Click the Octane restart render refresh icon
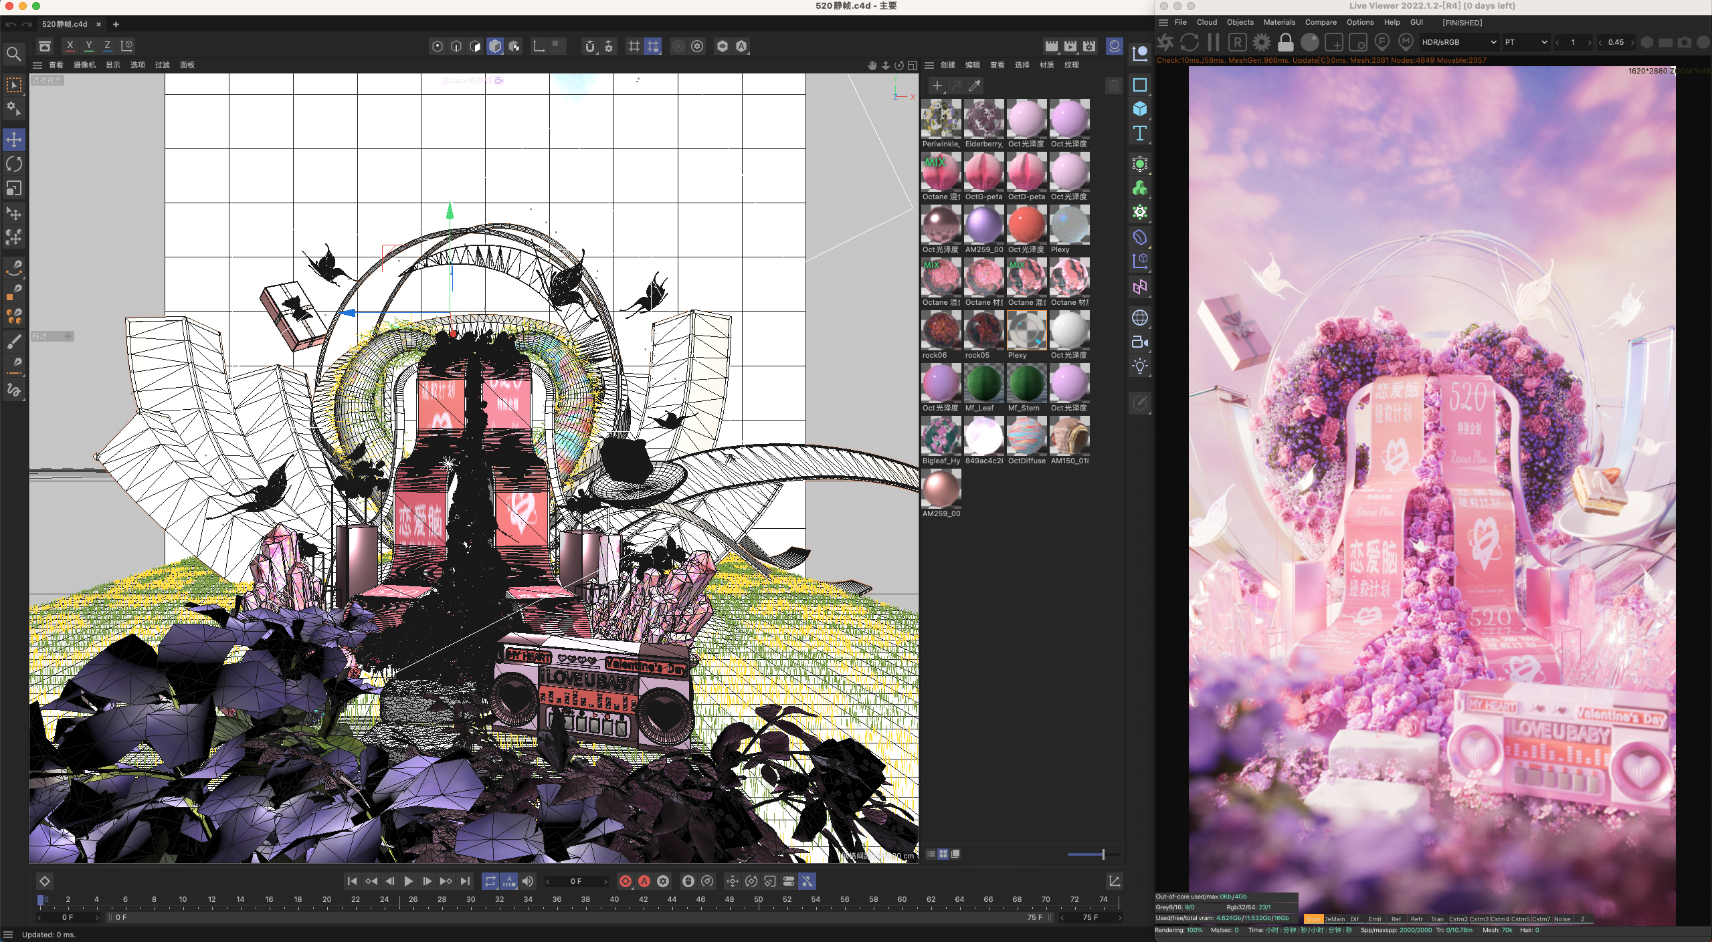Image resolution: width=1712 pixels, height=942 pixels. (1189, 42)
